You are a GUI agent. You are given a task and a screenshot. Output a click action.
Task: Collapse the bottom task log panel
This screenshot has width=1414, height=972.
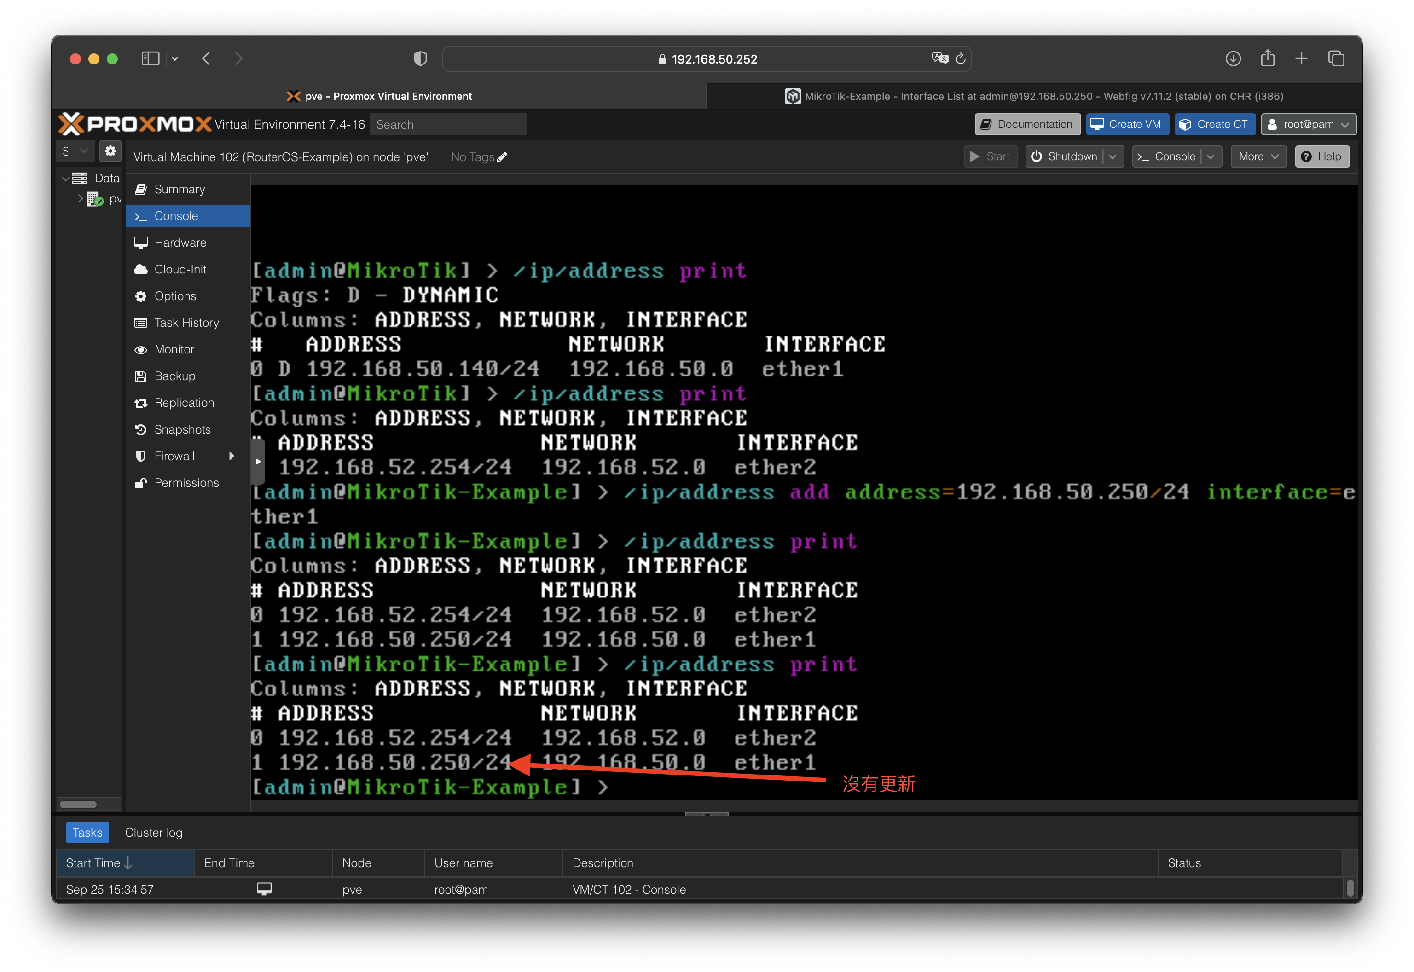[x=707, y=814]
